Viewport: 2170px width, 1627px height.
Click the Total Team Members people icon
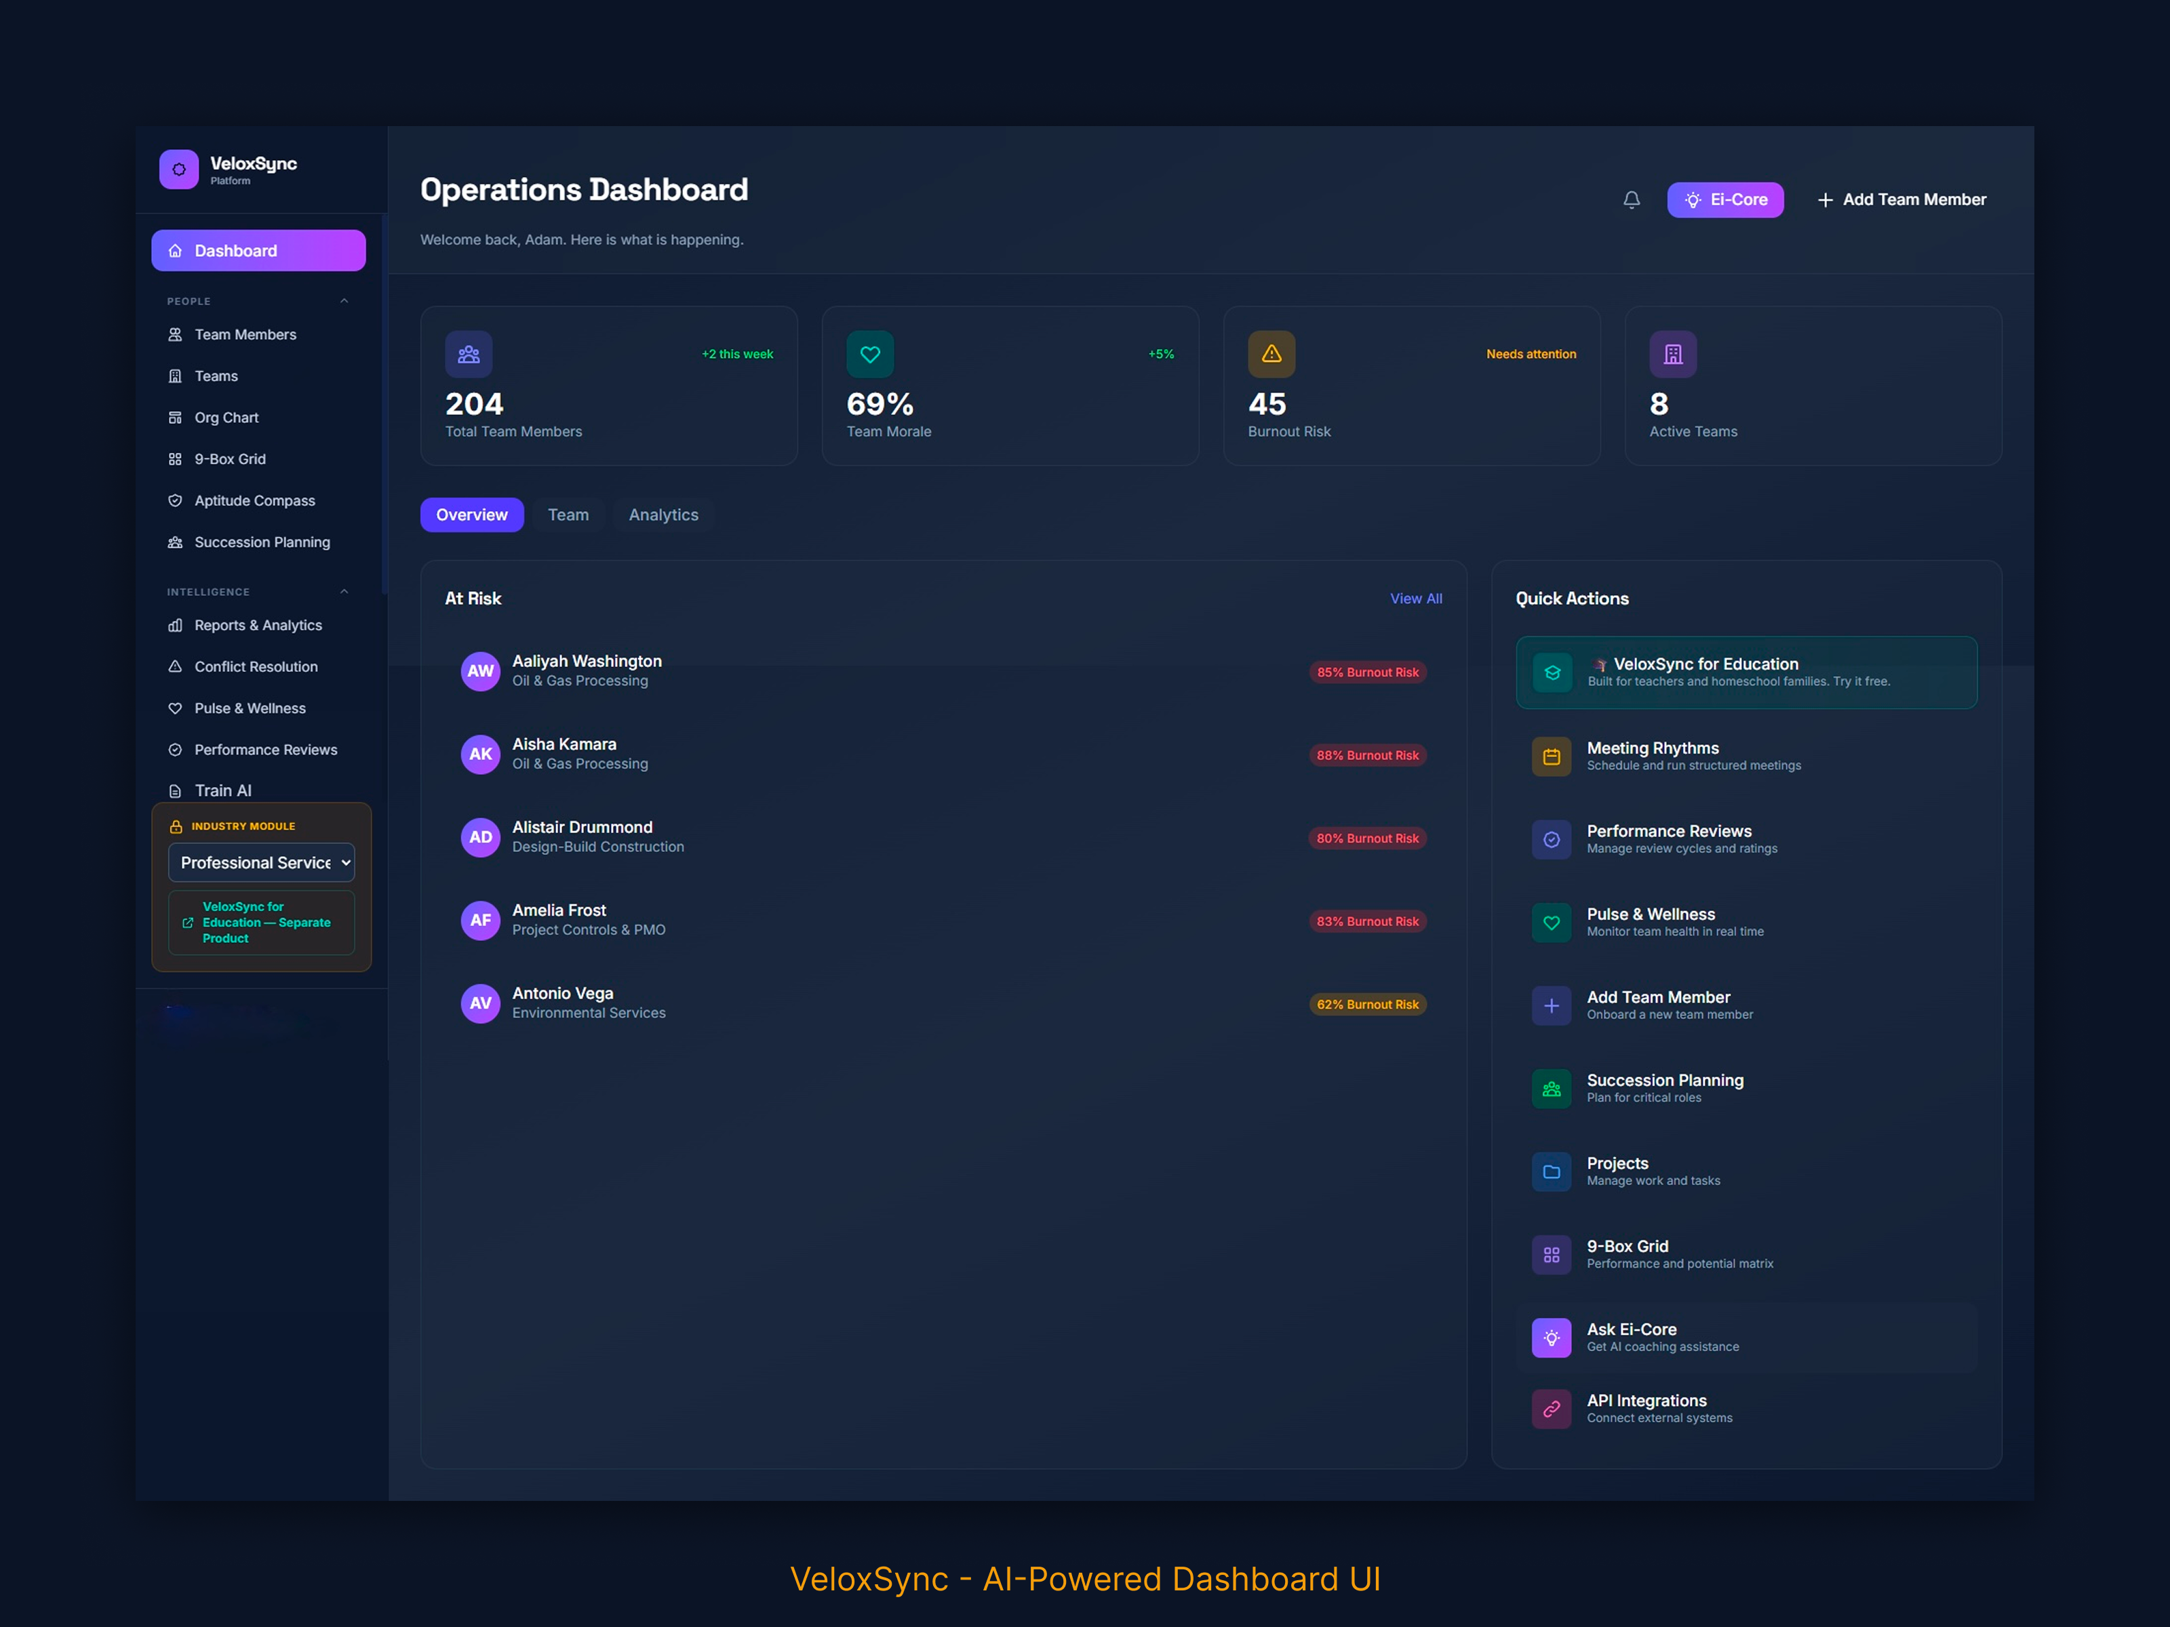pos(468,354)
